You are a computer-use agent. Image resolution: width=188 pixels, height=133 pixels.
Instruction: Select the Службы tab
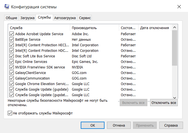44,17
